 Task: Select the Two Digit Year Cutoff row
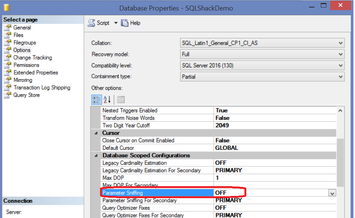[x=218, y=125]
